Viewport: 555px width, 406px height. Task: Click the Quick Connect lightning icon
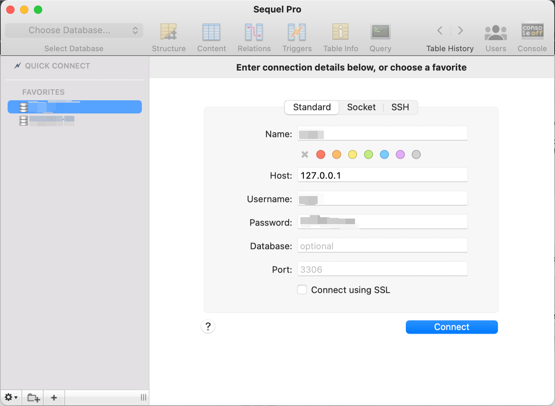click(x=18, y=65)
